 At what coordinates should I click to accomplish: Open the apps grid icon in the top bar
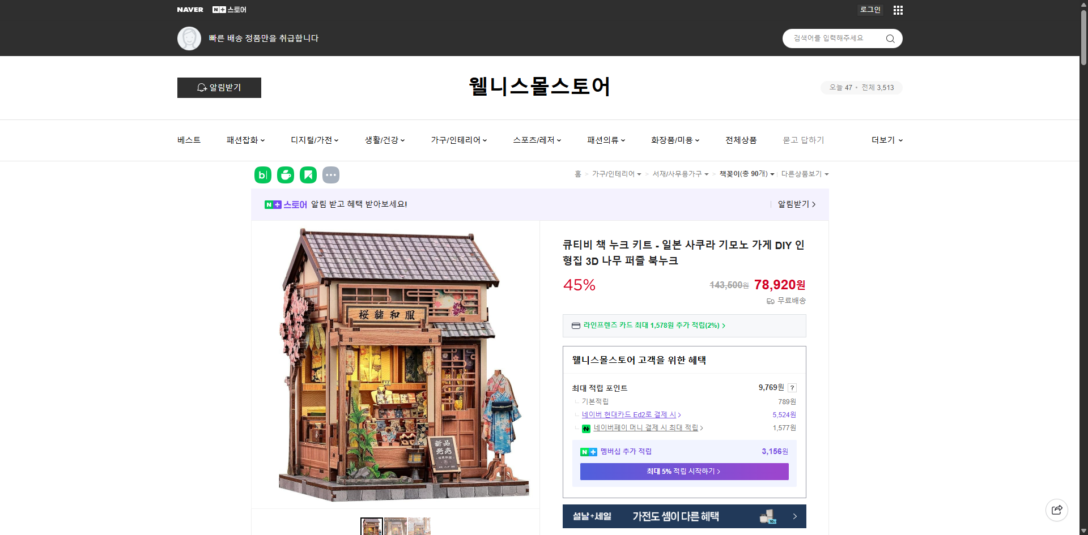coord(898,10)
